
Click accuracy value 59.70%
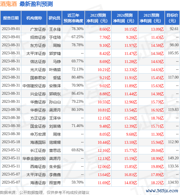click(x=77, y=182)
